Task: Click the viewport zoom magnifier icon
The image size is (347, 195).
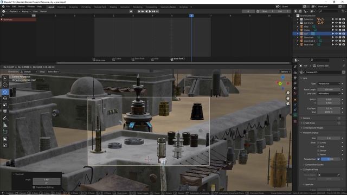Action: (288, 93)
